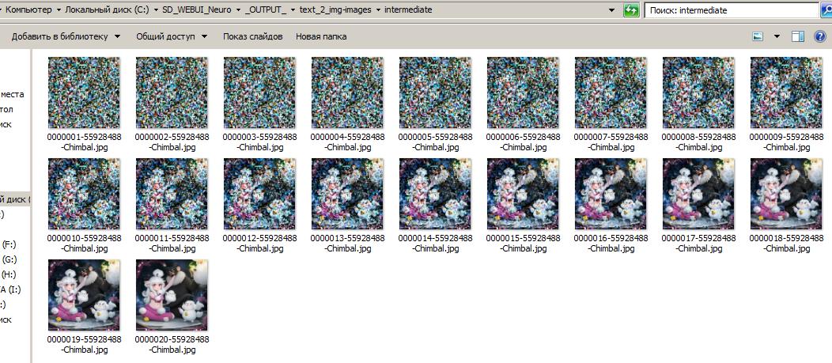Select thumbnail 0000008-55928488-Chimbal.jpg
Image resolution: width=832 pixels, height=363 pixels.
pyautogui.click(x=699, y=93)
